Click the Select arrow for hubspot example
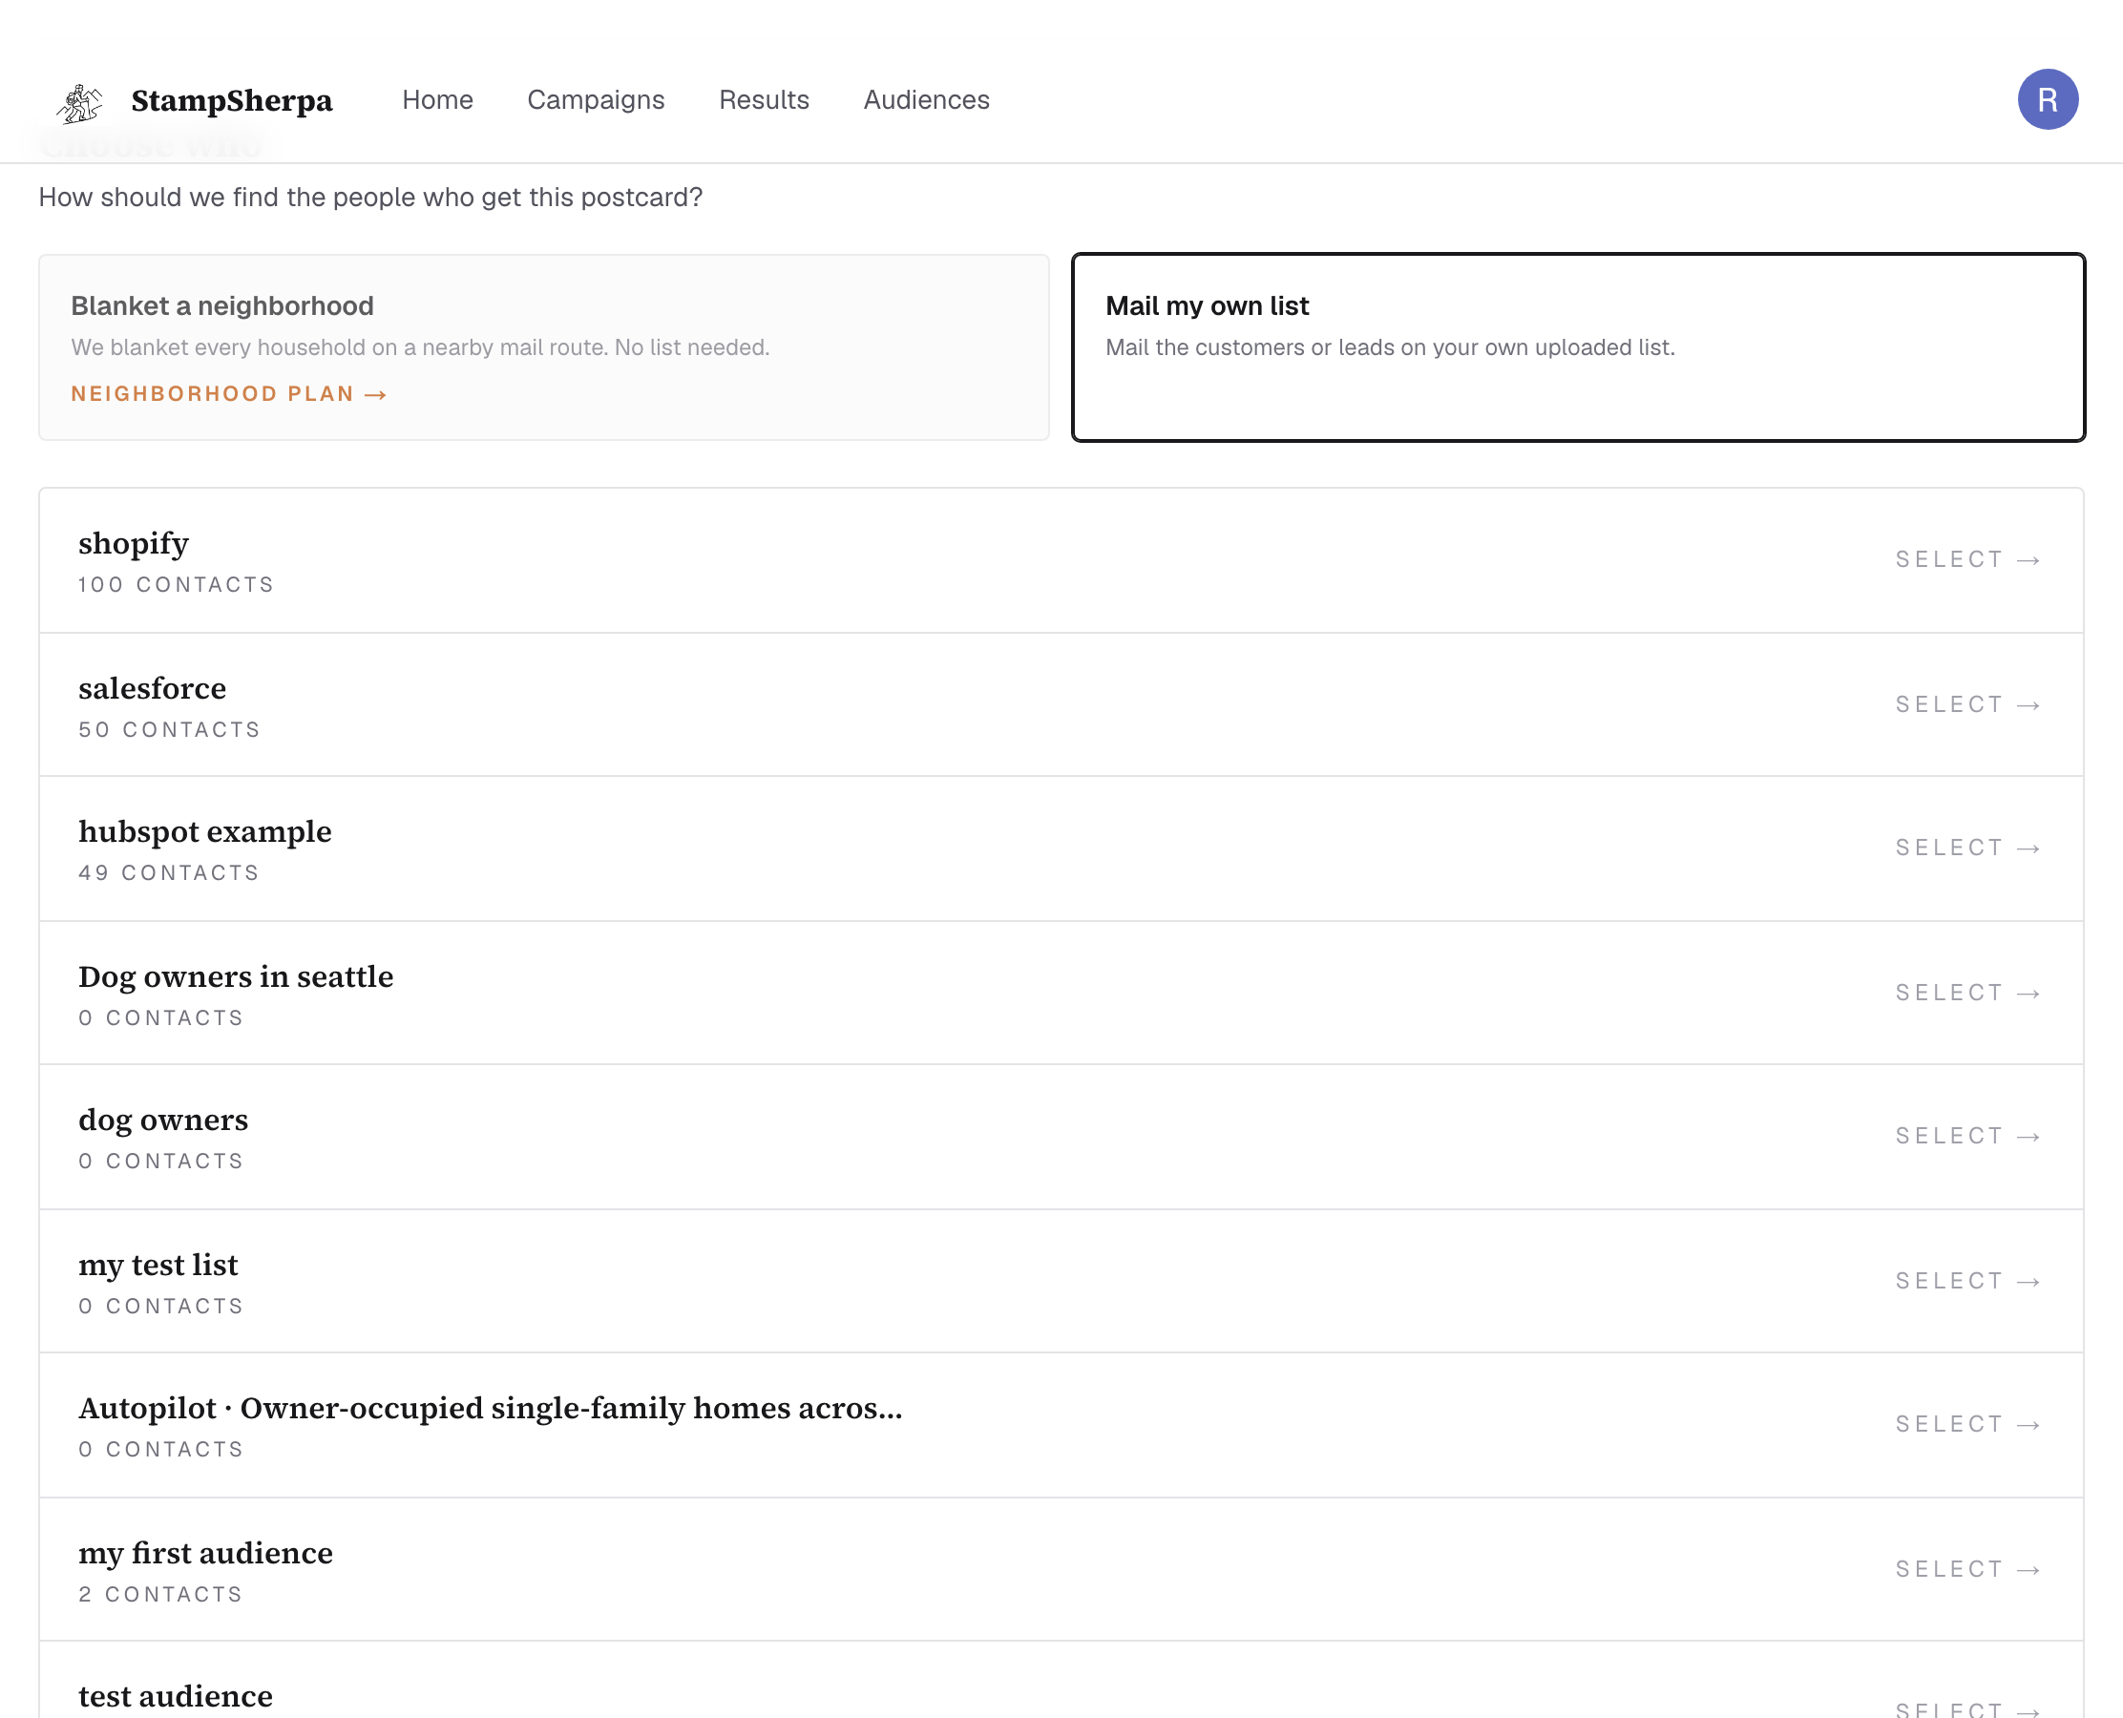Image resolution: width=2123 pixels, height=1718 pixels. (2028, 849)
